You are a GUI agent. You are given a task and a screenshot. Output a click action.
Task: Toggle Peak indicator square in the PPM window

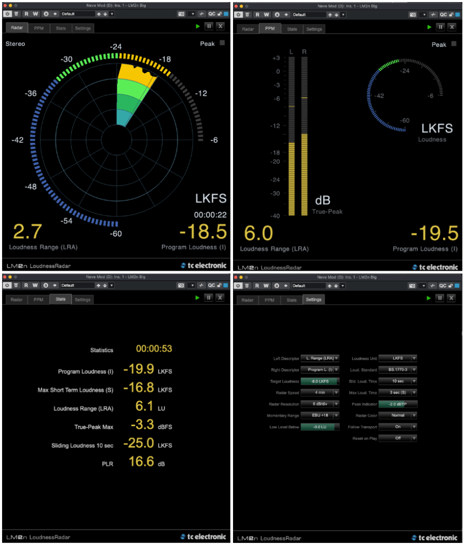tap(454, 44)
